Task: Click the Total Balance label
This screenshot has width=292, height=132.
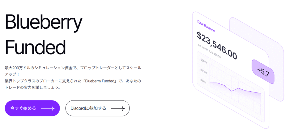Action: click(206, 26)
